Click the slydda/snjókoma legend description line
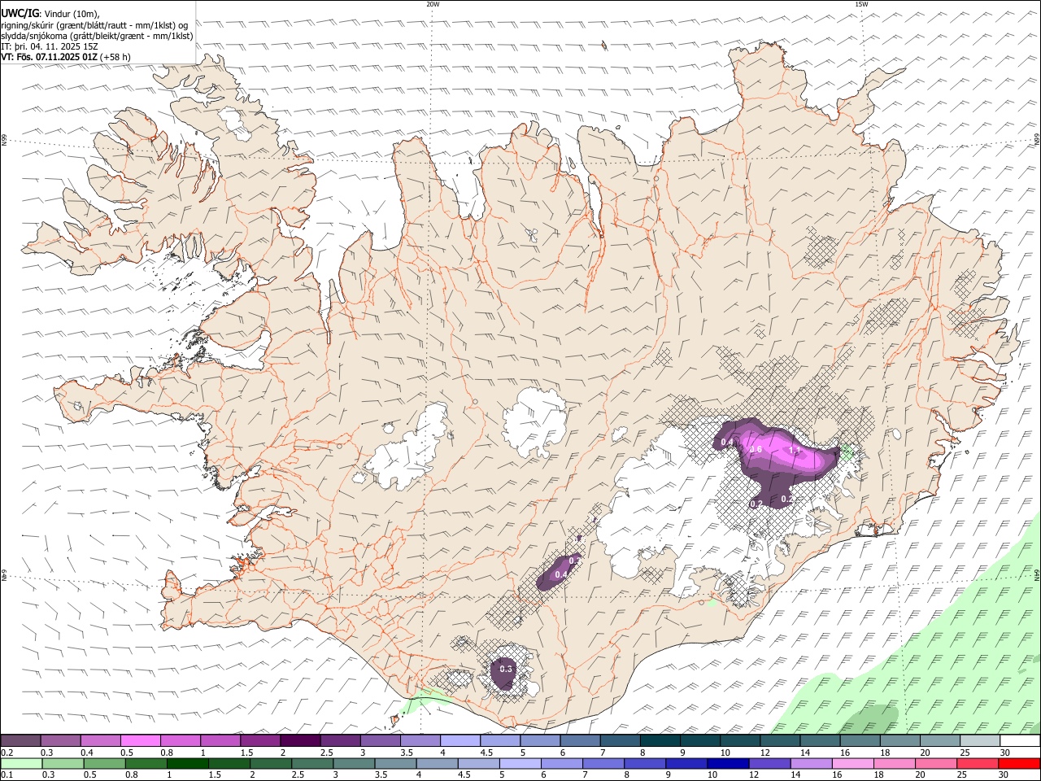 [x=98, y=36]
